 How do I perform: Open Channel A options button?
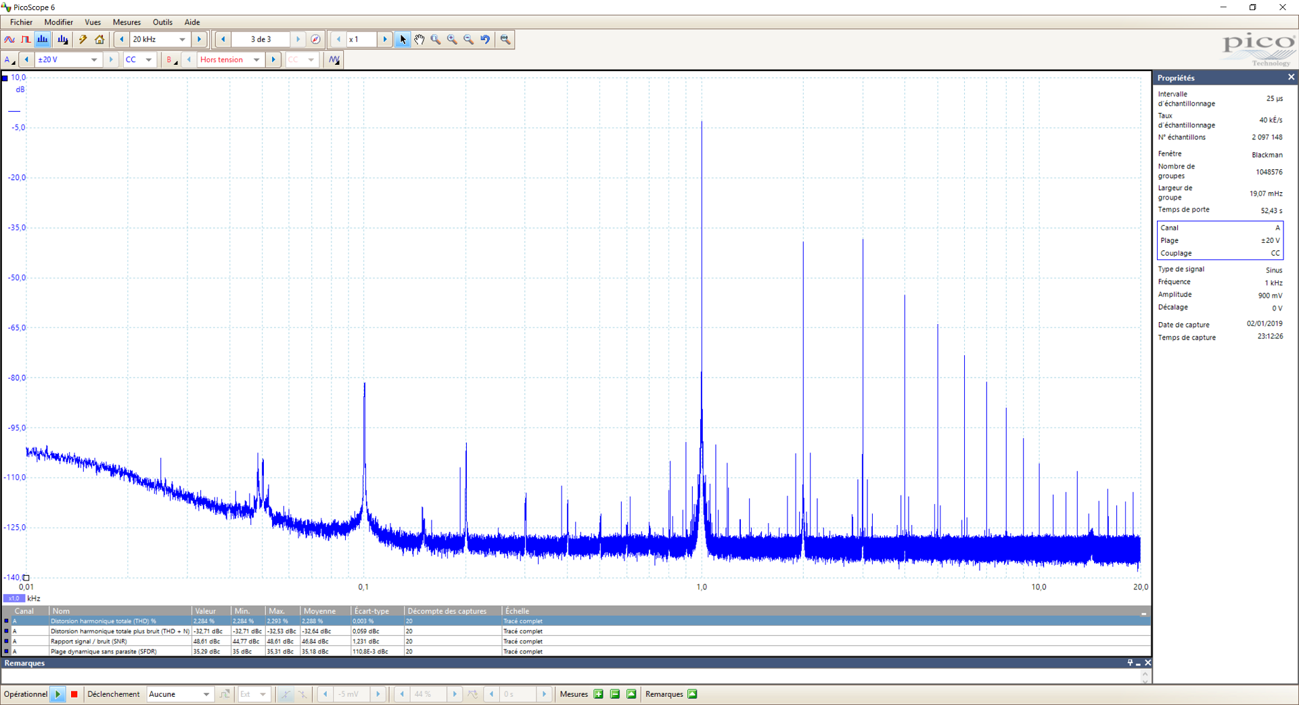click(x=9, y=60)
